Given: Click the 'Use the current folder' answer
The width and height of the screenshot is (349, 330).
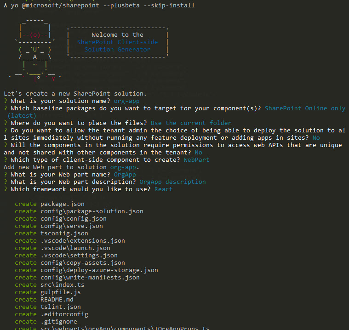Looking at the screenshot, I should 191,123.
